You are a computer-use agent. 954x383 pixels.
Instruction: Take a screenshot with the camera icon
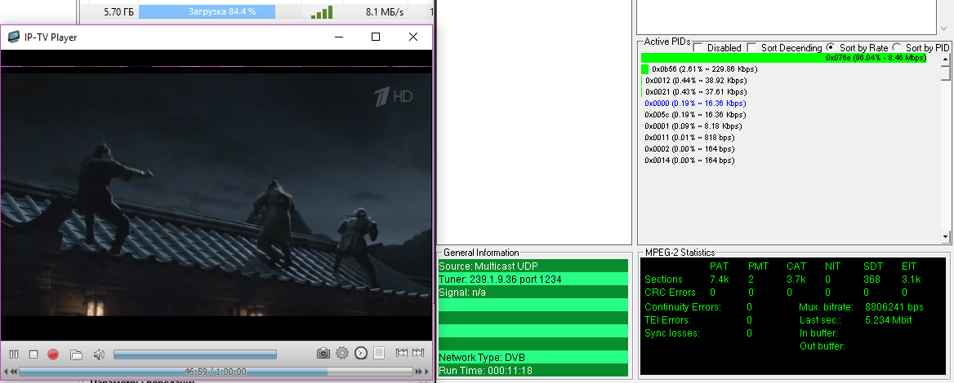pos(323,354)
